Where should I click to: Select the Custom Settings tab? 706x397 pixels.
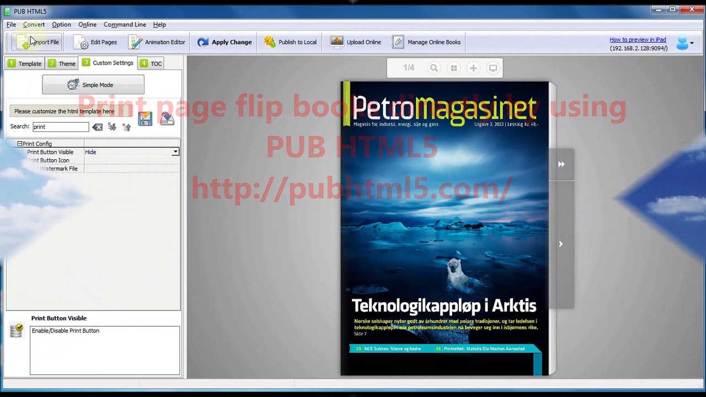click(x=108, y=63)
